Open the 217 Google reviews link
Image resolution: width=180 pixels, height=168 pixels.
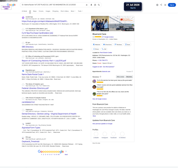(108, 37)
